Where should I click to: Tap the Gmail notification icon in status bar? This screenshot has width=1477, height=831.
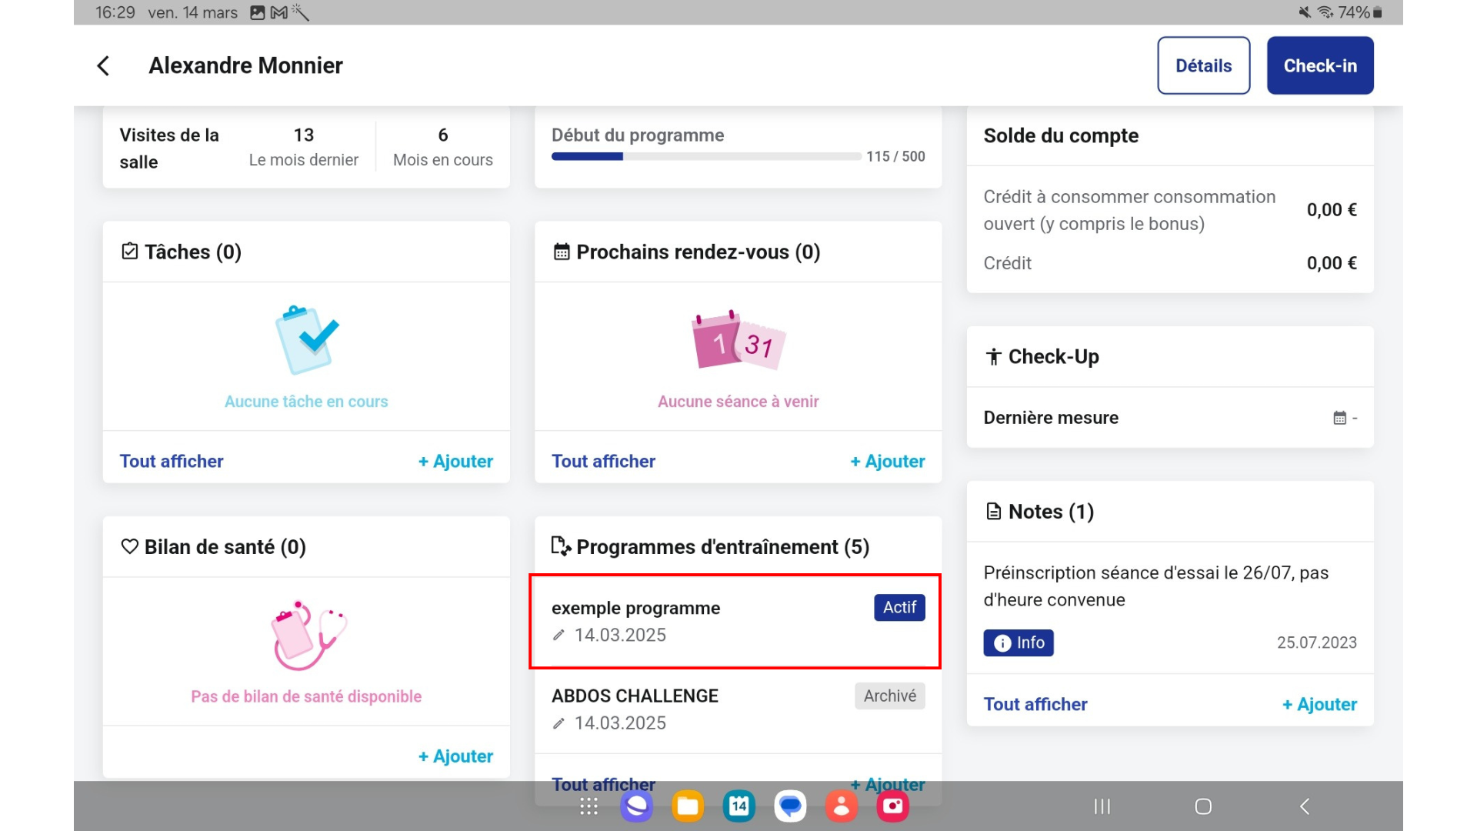[x=278, y=12]
